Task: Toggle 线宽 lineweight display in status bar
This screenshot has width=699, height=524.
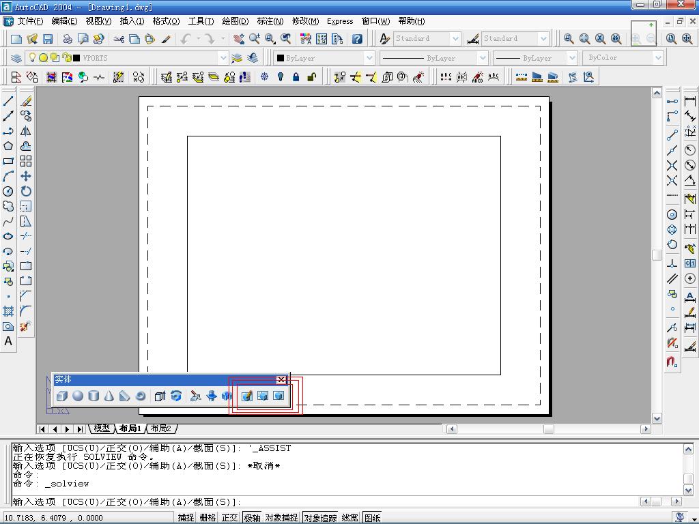Action: (350, 517)
